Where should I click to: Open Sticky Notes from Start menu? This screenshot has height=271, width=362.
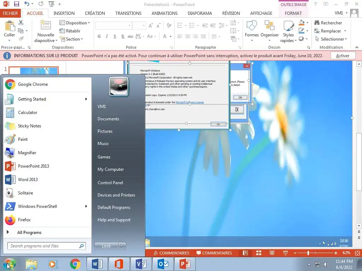click(x=48, y=126)
